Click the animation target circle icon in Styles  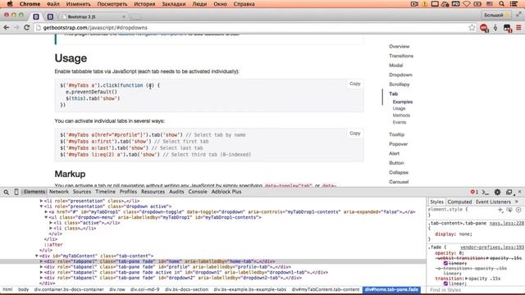[518, 210]
